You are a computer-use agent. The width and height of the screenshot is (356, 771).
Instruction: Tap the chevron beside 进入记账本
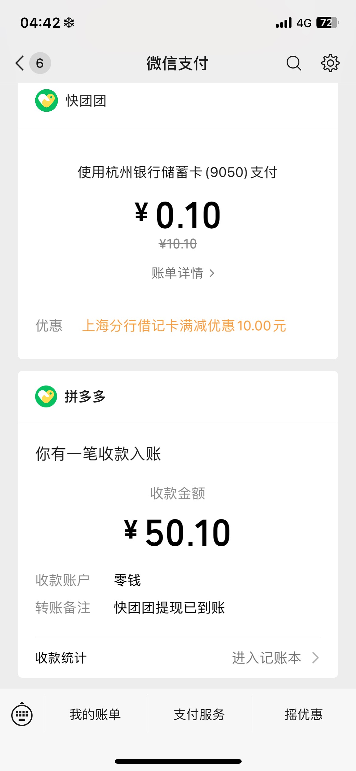click(x=316, y=658)
